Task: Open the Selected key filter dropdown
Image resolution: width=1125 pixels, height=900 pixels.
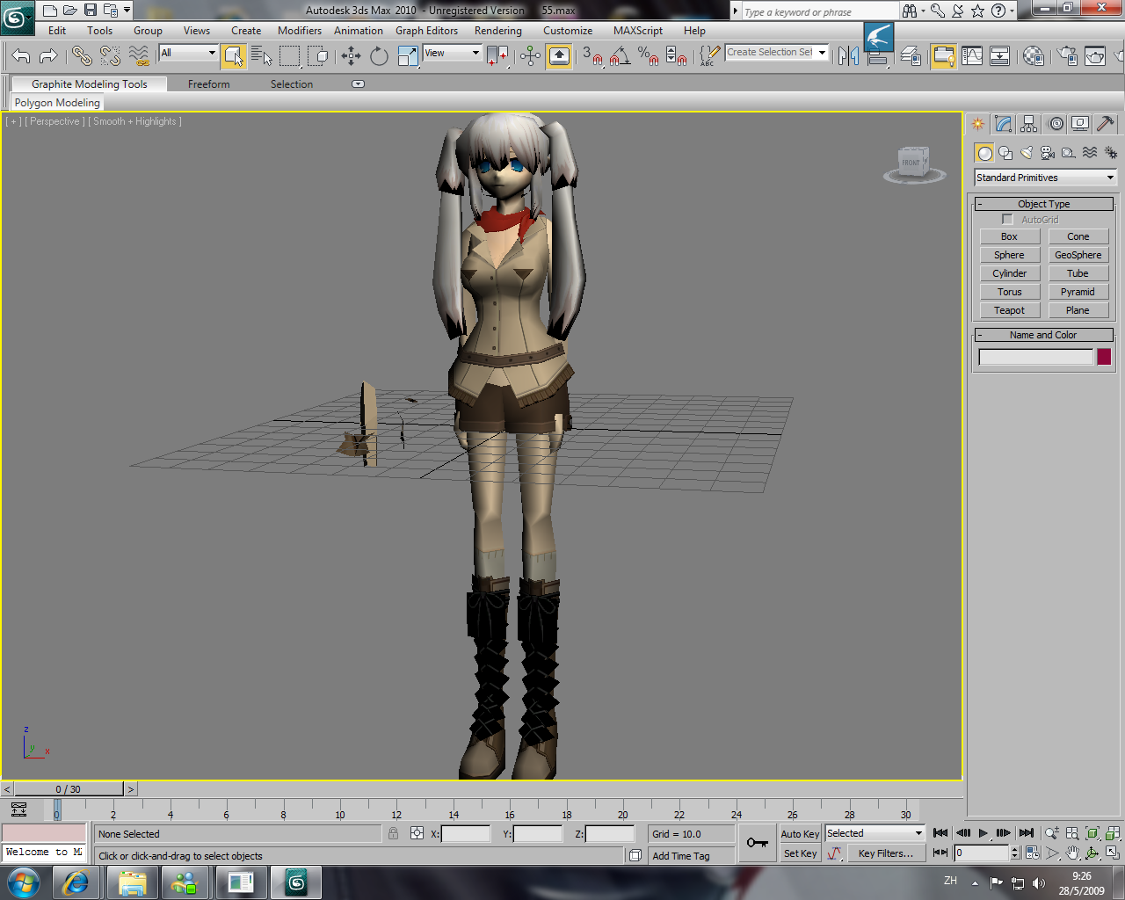Action: (875, 833)
